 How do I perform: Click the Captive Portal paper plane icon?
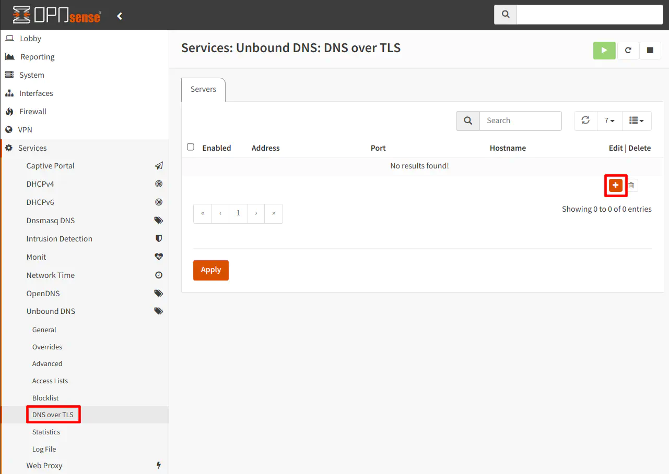[x=159, y=166]
